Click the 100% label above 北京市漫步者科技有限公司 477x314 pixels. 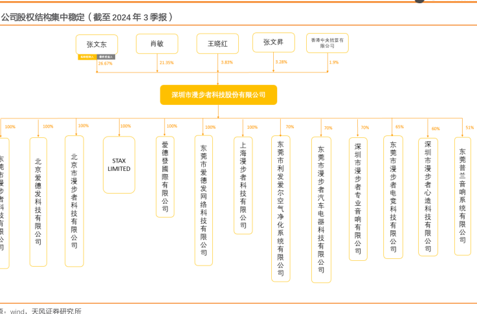(x=83, y=126)
